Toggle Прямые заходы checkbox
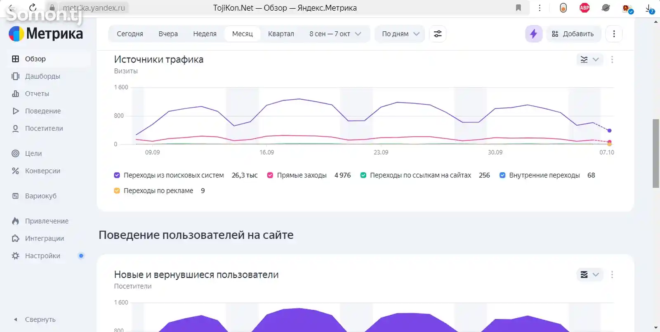This screenshot has height=332, width=660. pyautogui.click(x=270, y=175)
